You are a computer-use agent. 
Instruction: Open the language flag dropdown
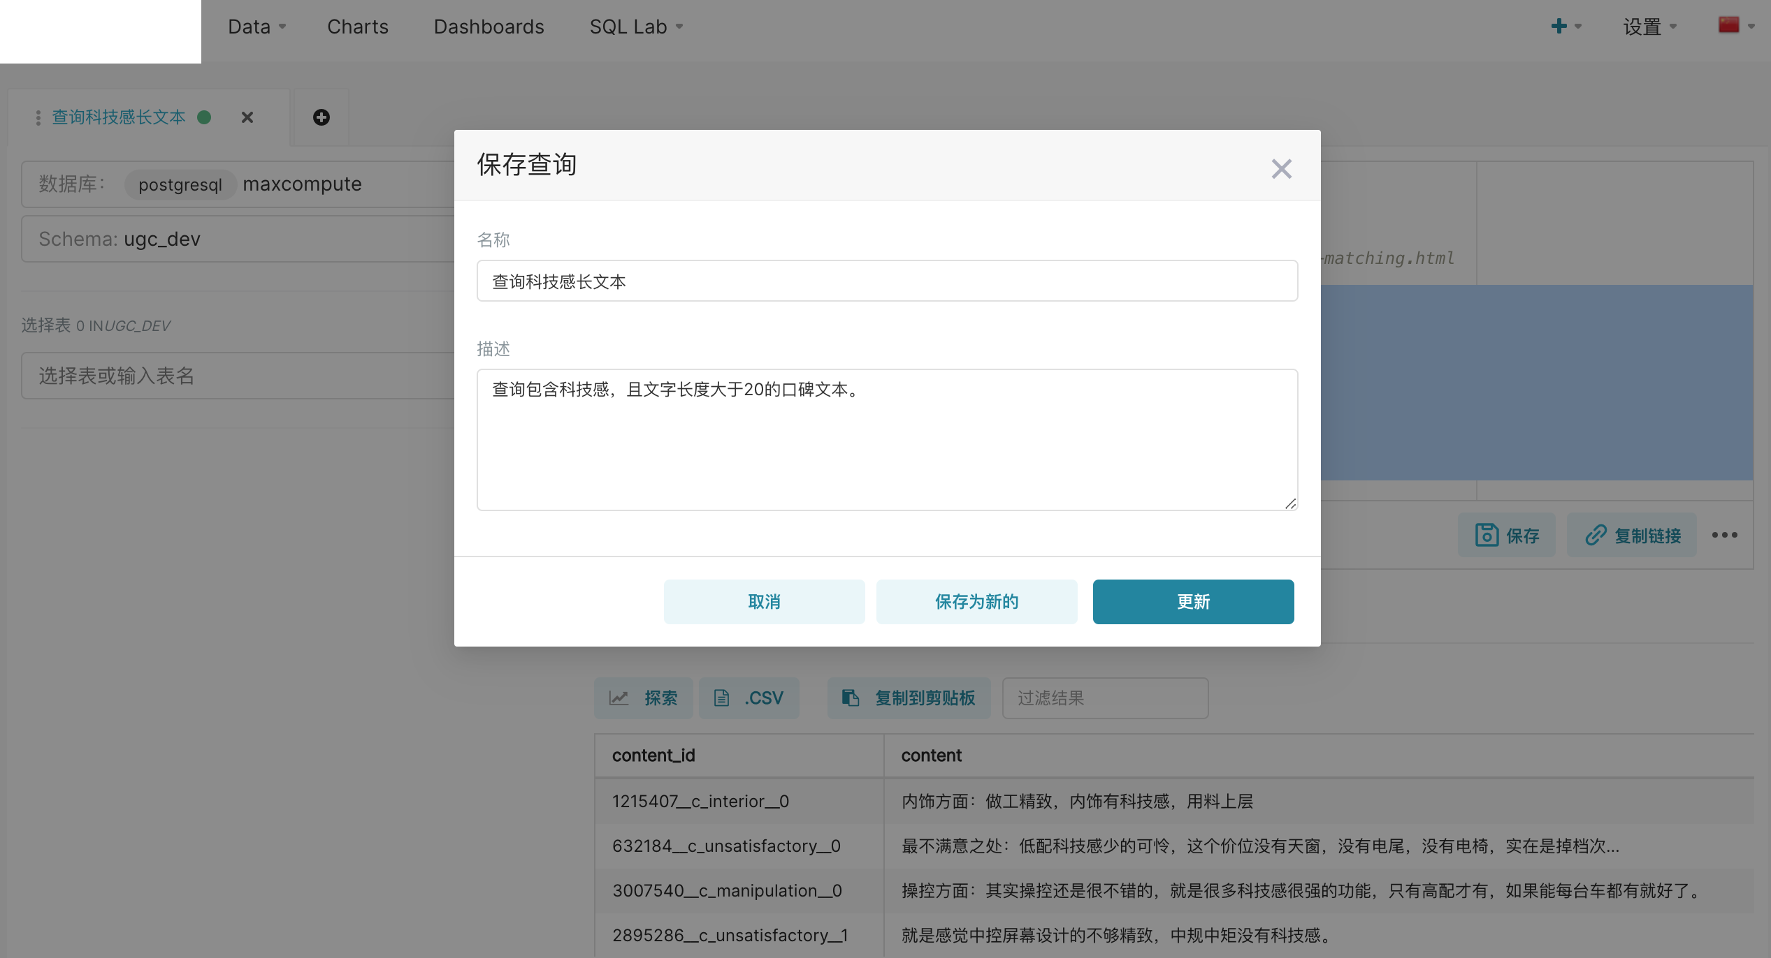tap(1736, 25)
